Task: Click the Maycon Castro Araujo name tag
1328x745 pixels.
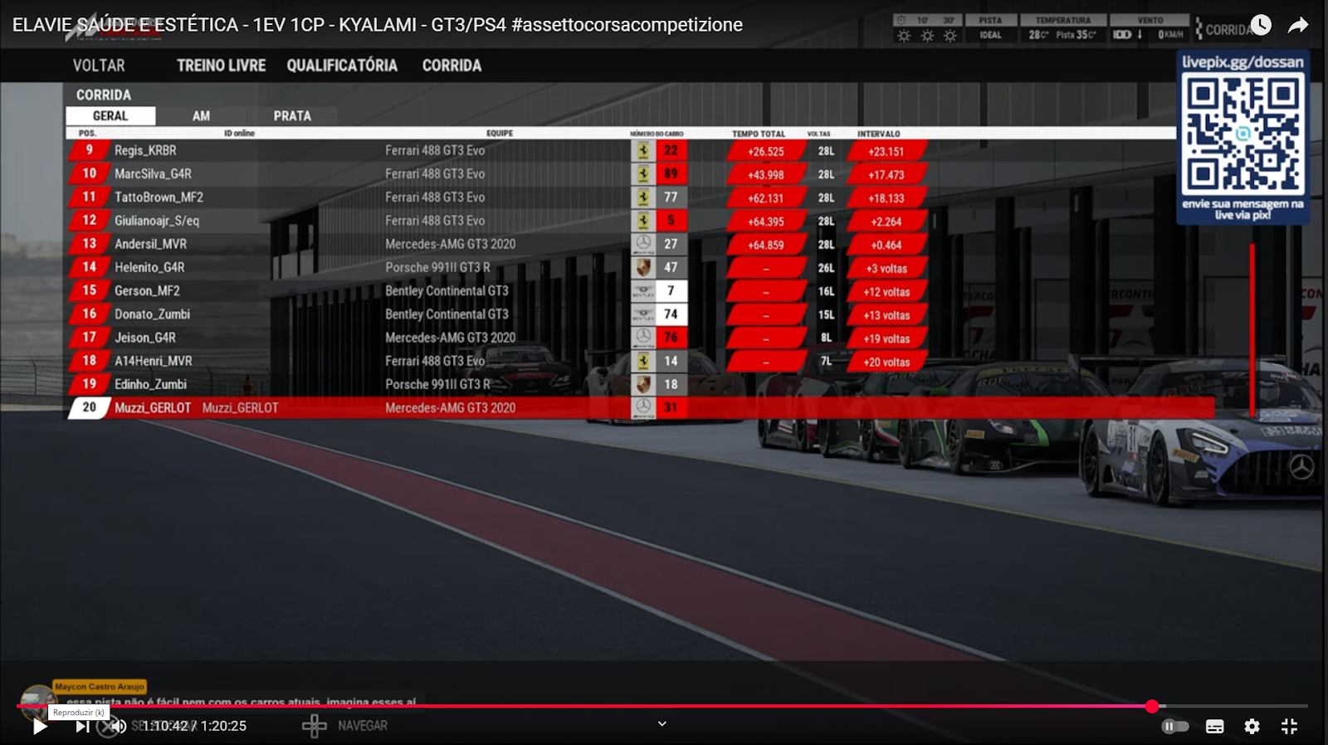Action: (x=100, y=687)
